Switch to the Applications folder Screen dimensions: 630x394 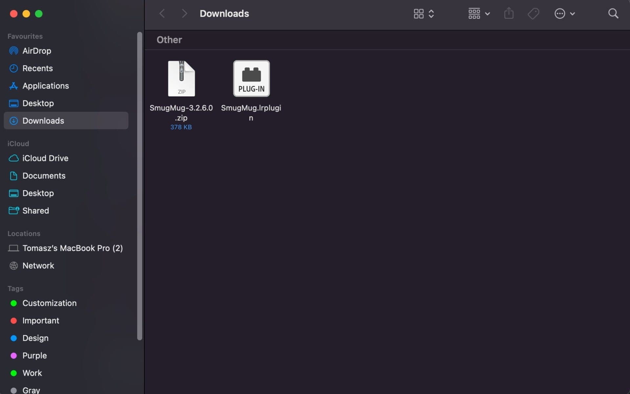[45, 86]
